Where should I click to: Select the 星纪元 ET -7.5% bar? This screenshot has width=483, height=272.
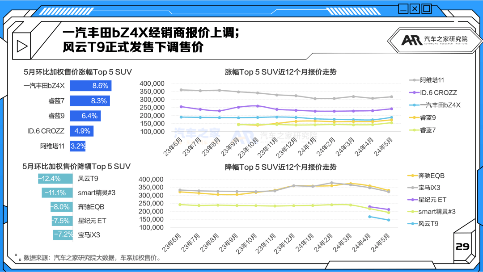point(62,221)
